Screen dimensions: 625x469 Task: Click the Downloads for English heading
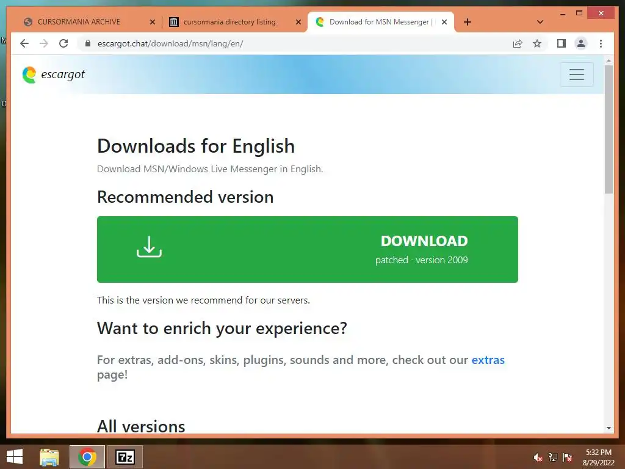(x=196, y=146)
